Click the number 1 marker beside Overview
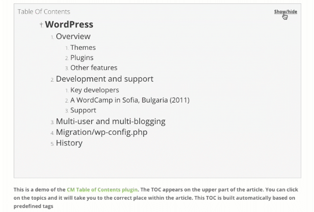This screenshot has height=212, width=314. (x=52, y=37)
